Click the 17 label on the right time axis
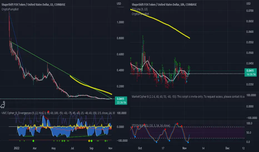 163,148
